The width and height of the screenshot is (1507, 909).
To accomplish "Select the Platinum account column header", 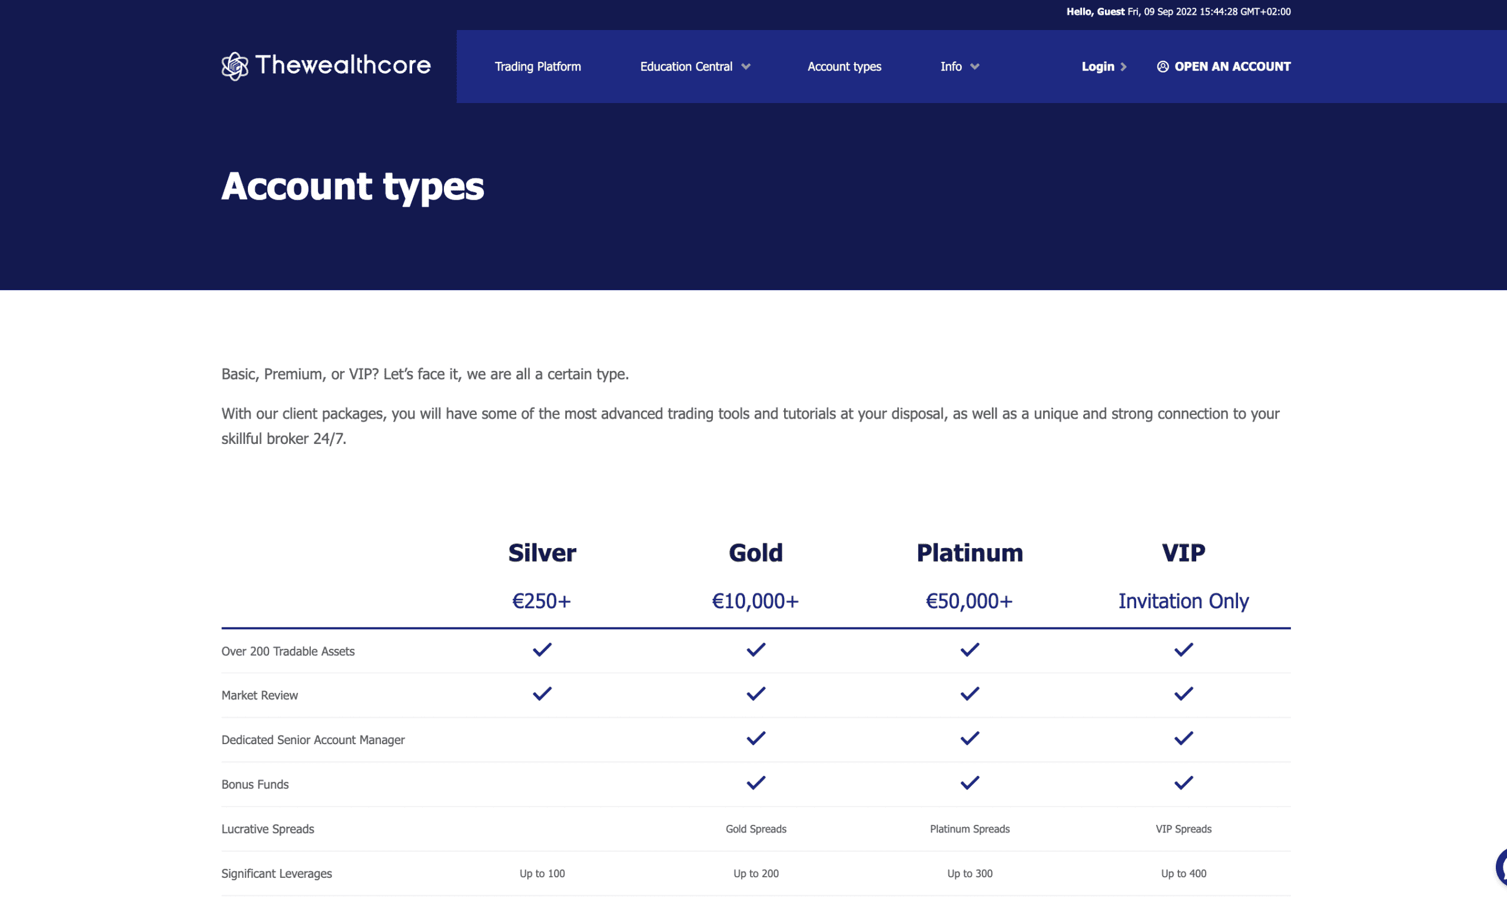I will point(970,553).
